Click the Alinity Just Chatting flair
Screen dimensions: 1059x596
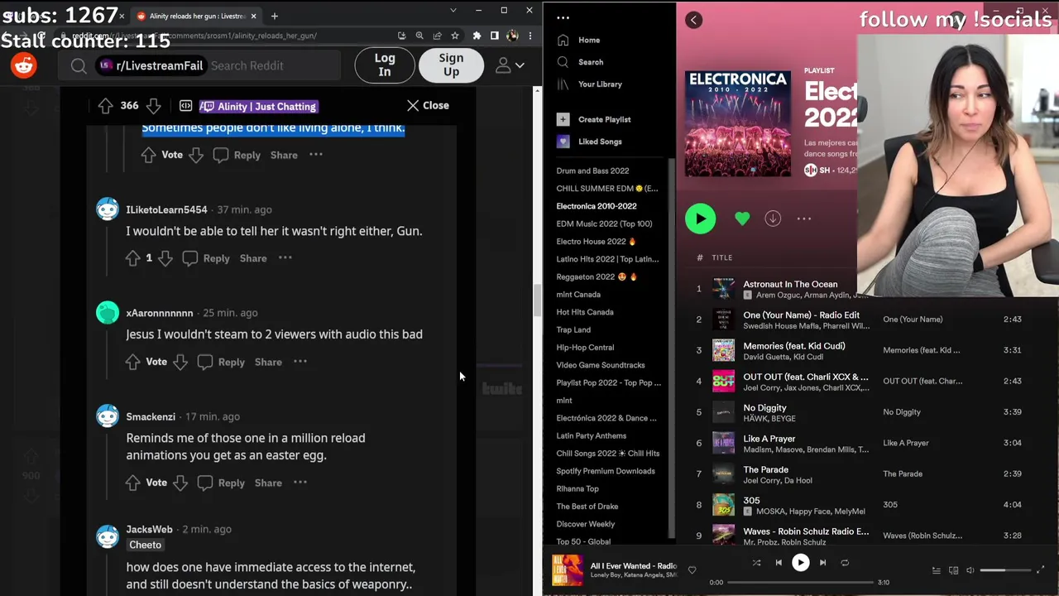click(x=258, y=106)
